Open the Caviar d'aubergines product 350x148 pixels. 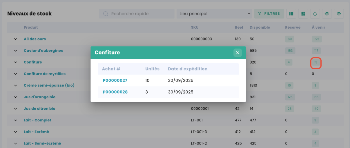tap(43, 51)
